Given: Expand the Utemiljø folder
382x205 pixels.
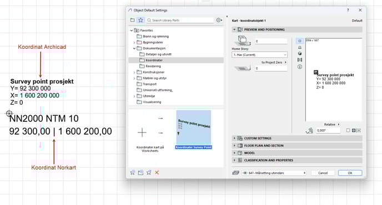Looking at the screenshot, I should (134, 96).
